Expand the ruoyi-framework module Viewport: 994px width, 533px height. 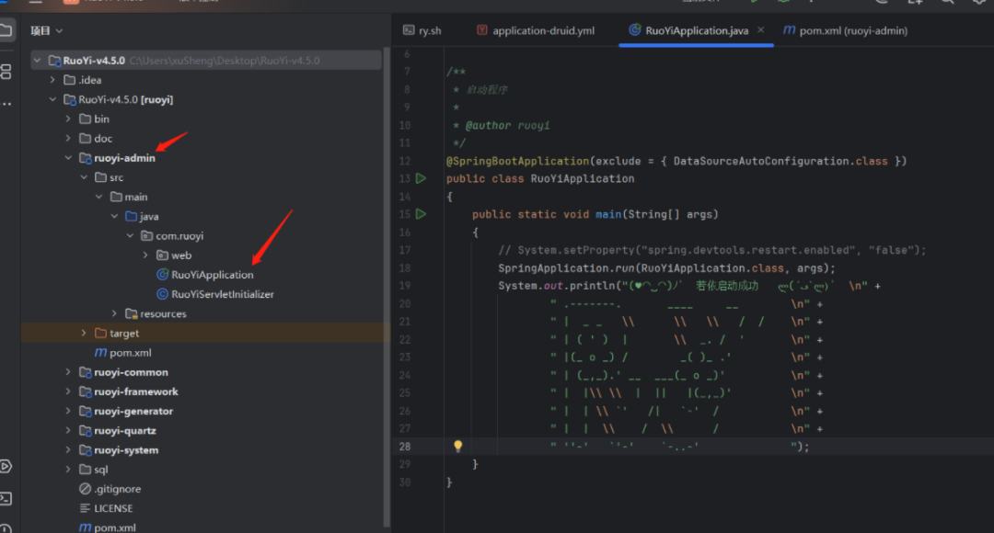tap(68, 391)
